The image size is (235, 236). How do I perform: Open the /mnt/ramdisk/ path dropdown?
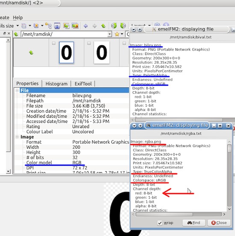point(110,34)
